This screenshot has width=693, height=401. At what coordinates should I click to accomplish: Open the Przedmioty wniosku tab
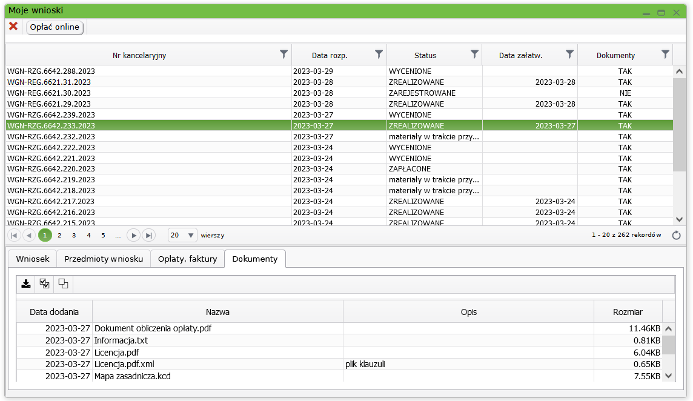coord(104,259)
